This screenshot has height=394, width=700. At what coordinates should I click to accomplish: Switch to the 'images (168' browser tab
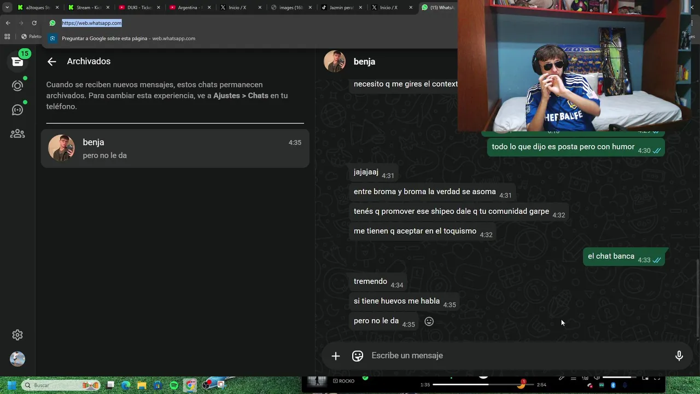291,8
